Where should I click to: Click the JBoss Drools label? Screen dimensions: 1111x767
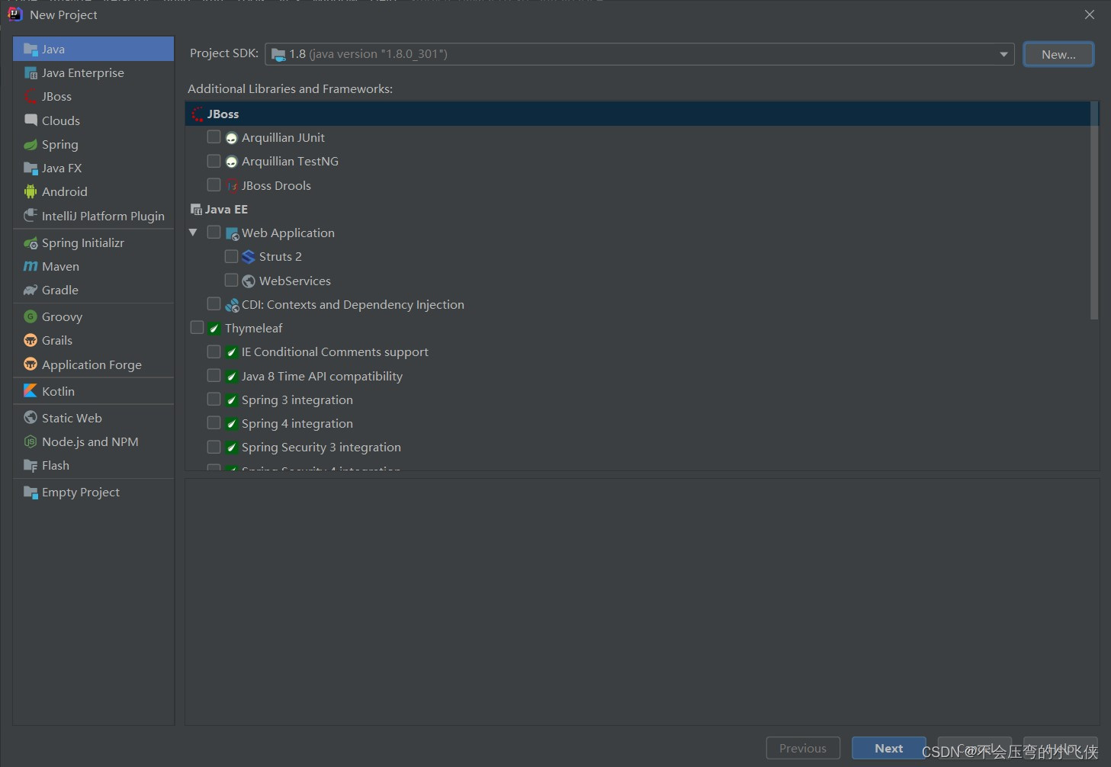click(x=276, y=186)
